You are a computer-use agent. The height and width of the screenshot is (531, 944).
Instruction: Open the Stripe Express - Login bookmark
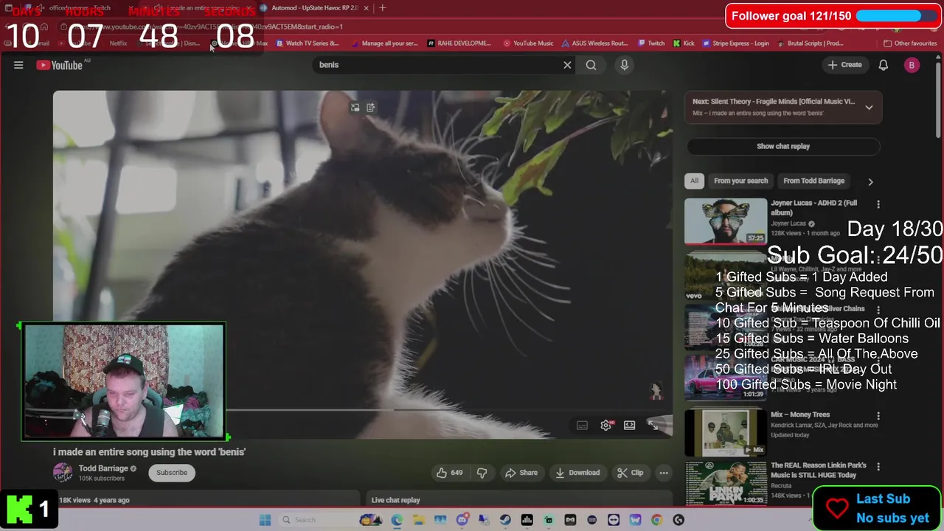tap(735, 44)
